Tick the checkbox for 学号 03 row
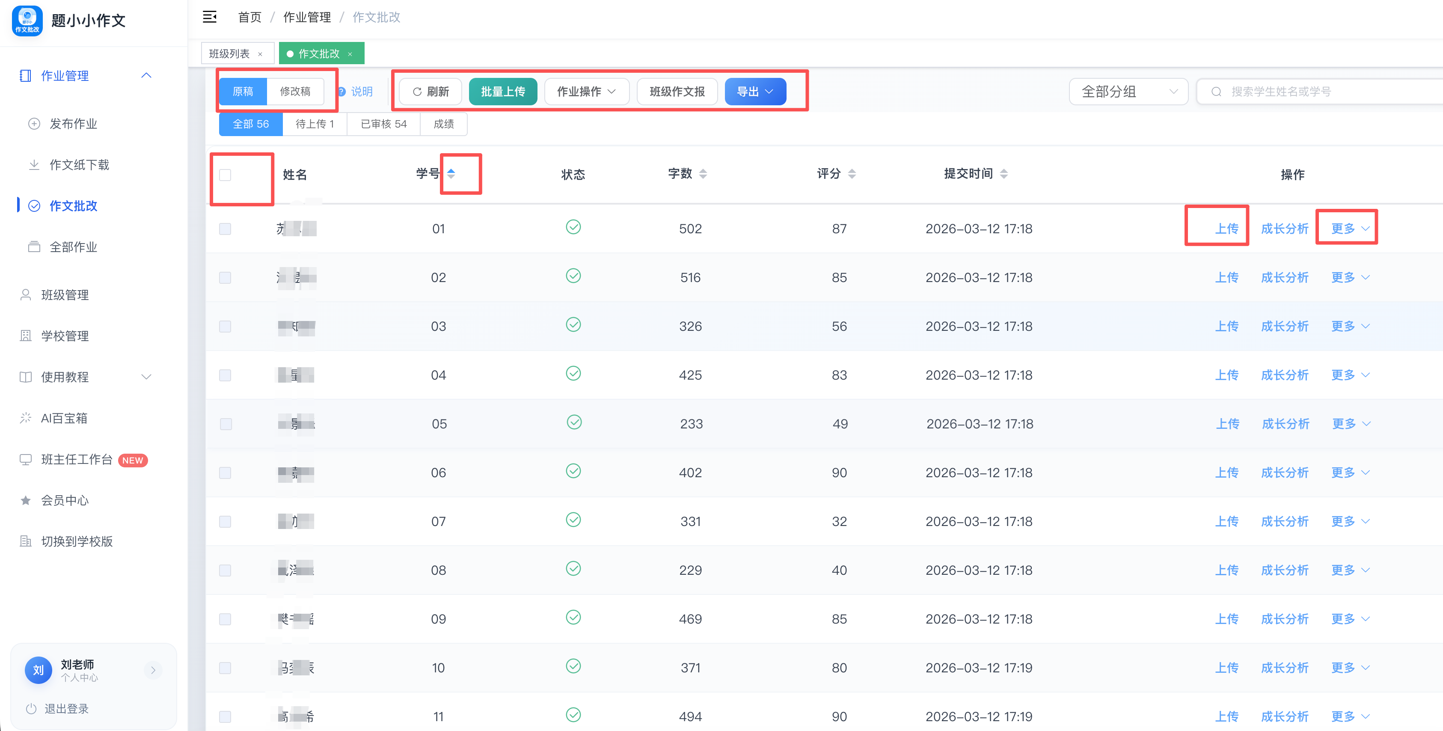Viewport: 1443px width, 731px height. click(225, 326)
